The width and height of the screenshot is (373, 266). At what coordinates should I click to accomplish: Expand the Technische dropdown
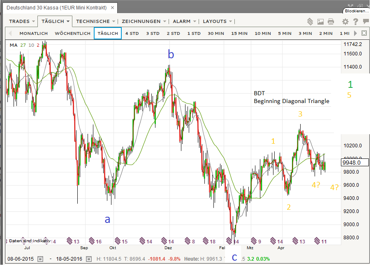coord(95,21)
